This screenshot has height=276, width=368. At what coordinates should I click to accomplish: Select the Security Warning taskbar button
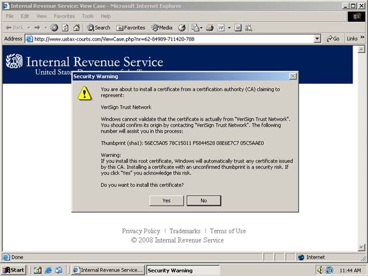(183, 270)
